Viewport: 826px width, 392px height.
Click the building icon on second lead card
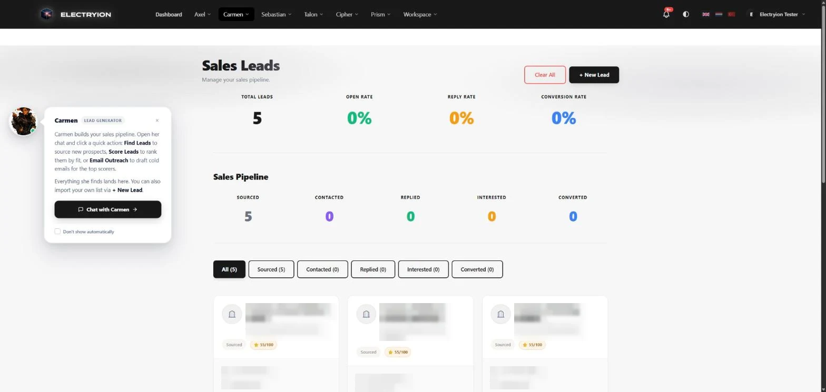coord(366,314)
